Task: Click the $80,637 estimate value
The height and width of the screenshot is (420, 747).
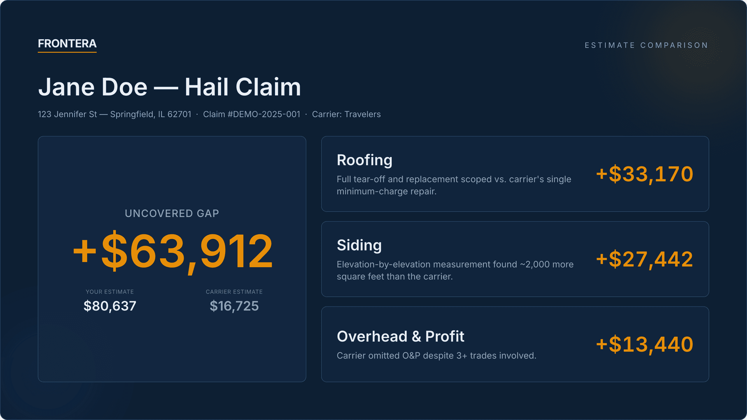Action: click(110, 306)
